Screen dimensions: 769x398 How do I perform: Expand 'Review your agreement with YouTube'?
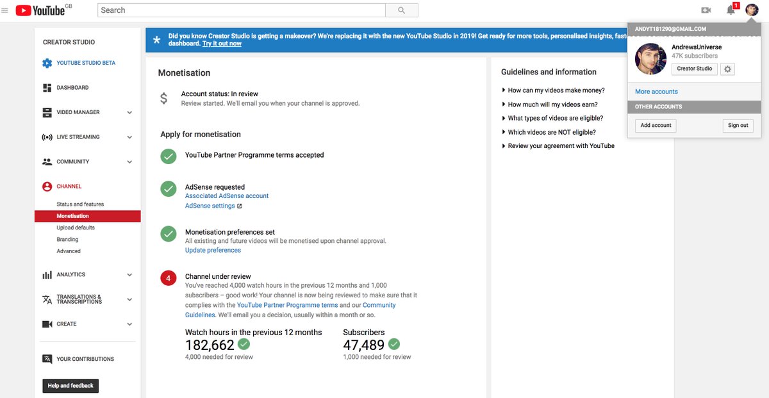(x=558, y=146)
